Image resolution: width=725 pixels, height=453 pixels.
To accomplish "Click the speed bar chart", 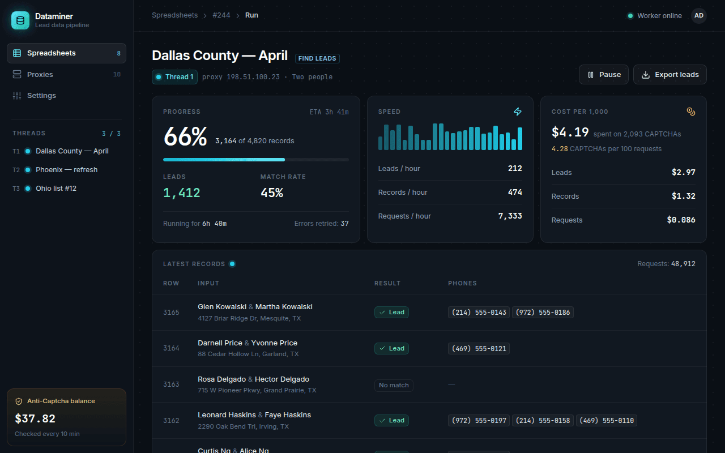I will pyautogui.click(x=450, y=136).
